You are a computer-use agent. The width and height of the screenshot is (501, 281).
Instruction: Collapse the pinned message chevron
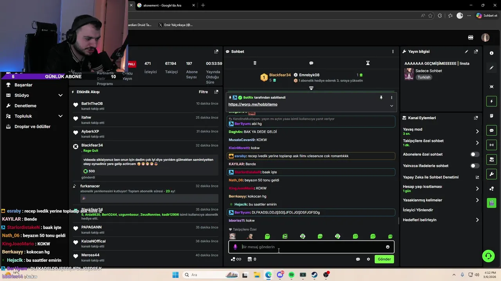pos(391,106)
